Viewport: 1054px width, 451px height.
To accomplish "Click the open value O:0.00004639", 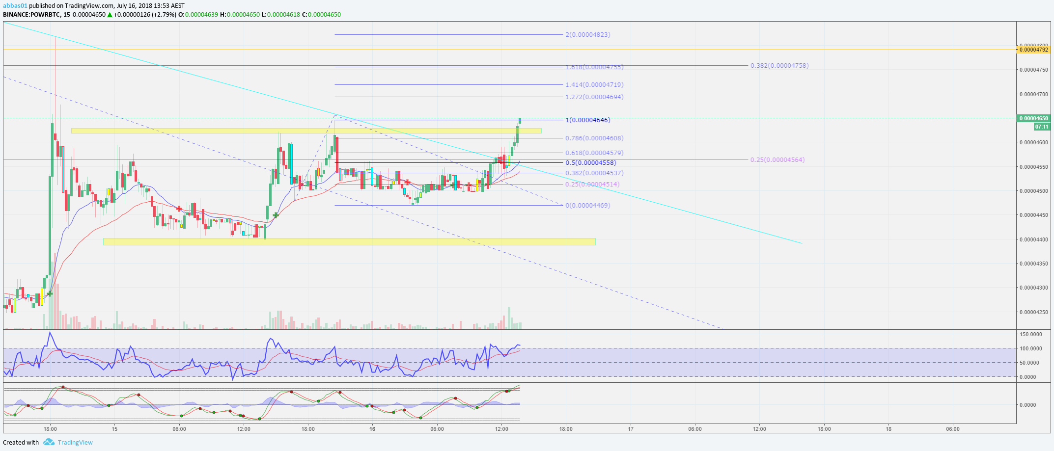I will click(x=198, y=14).
